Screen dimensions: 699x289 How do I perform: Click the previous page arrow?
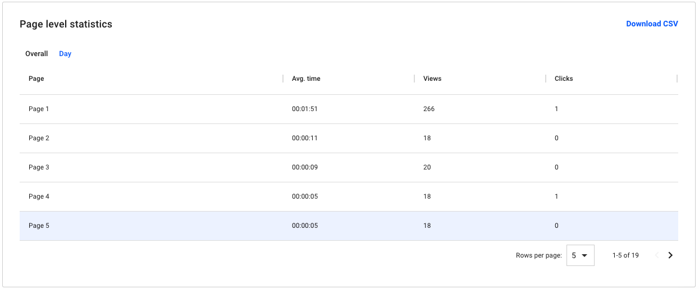(x=657, y=255)
